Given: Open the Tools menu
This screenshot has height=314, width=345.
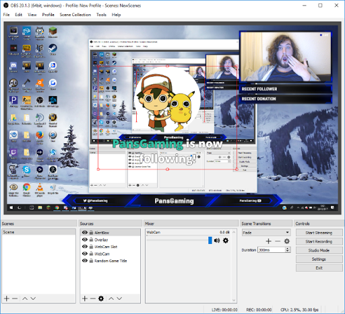Looking at the screenshot, I should point(101,15).
